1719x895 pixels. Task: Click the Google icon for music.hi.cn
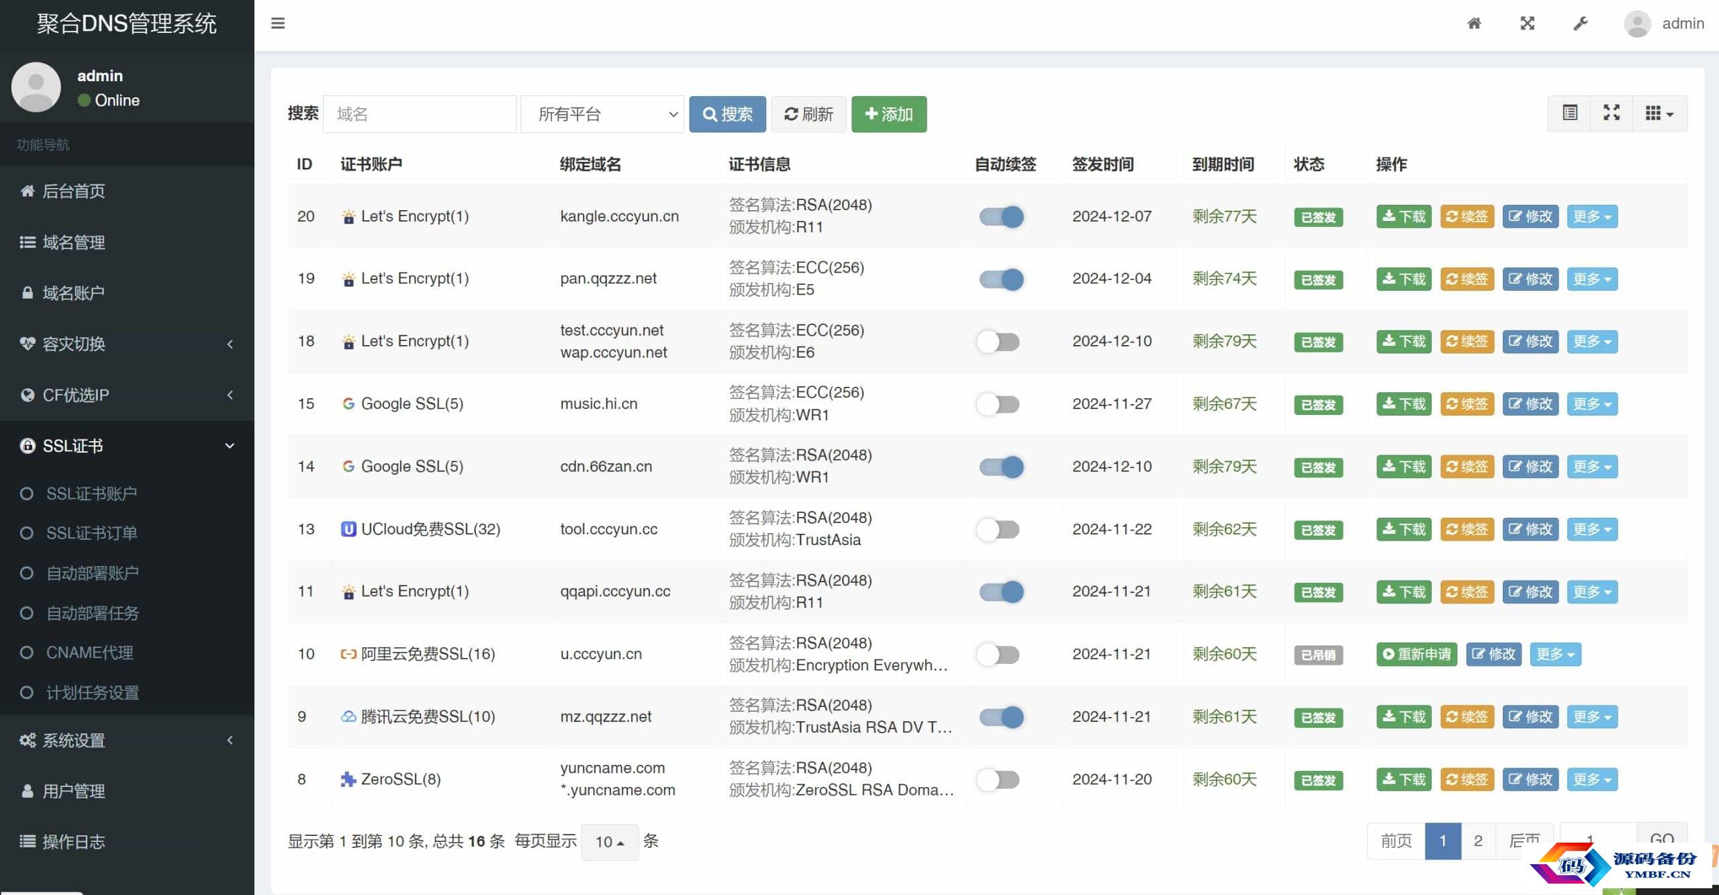click(x=348, y=404)
